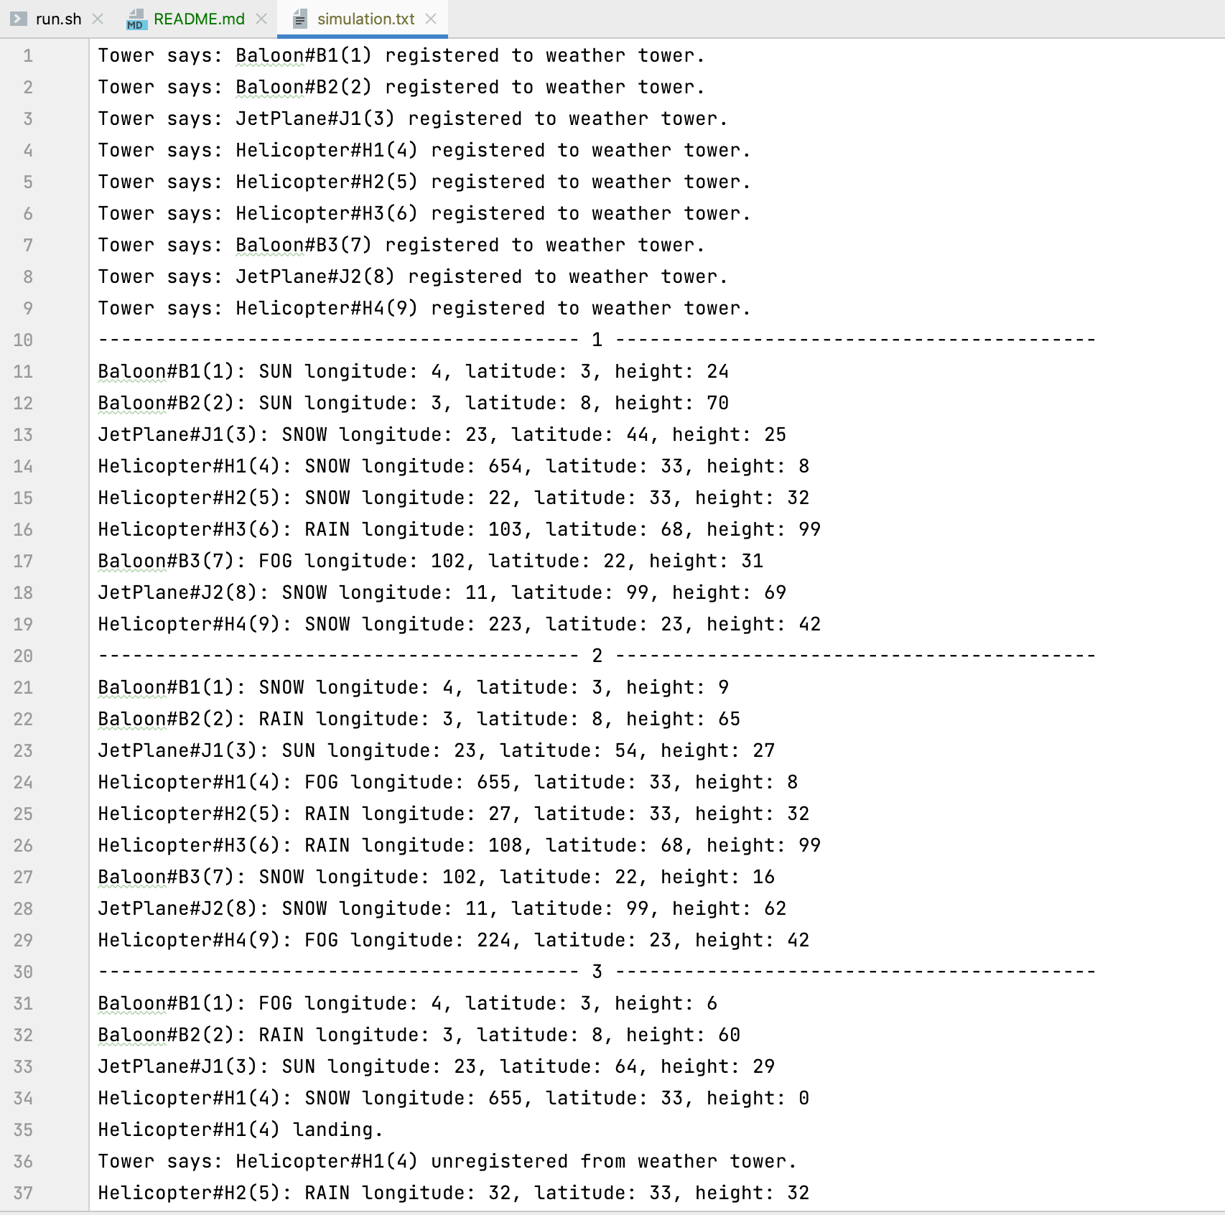
Task: Click line 'Helicopter#H2(5): RAIN longitude: 32'
Action: [454, 1193]
